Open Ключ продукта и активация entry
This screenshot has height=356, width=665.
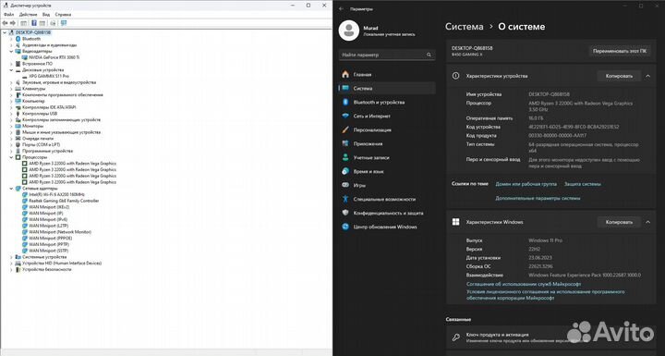click(x=551, y=338)
